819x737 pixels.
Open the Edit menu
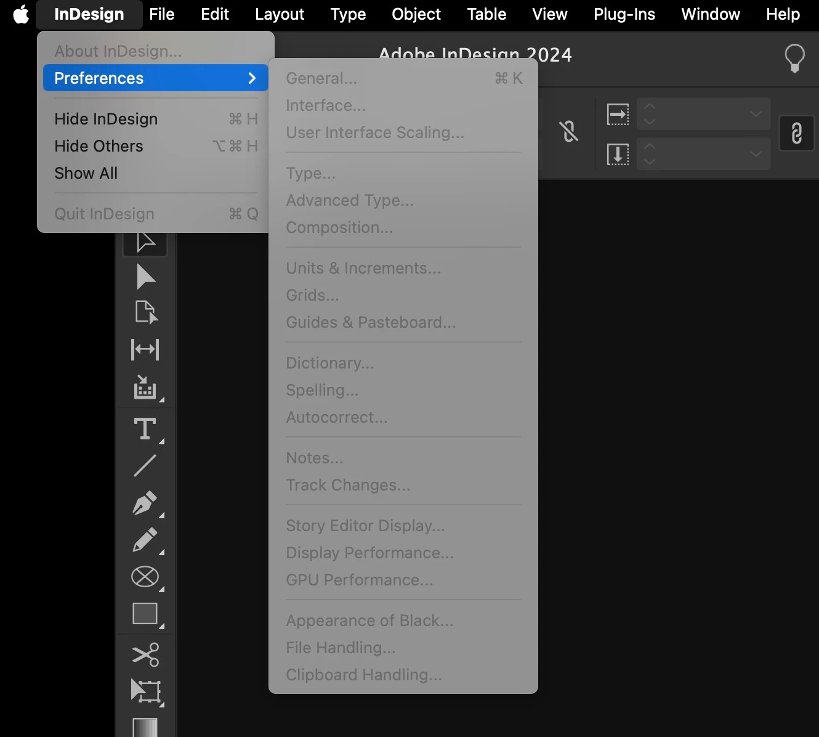click(215, 14)
